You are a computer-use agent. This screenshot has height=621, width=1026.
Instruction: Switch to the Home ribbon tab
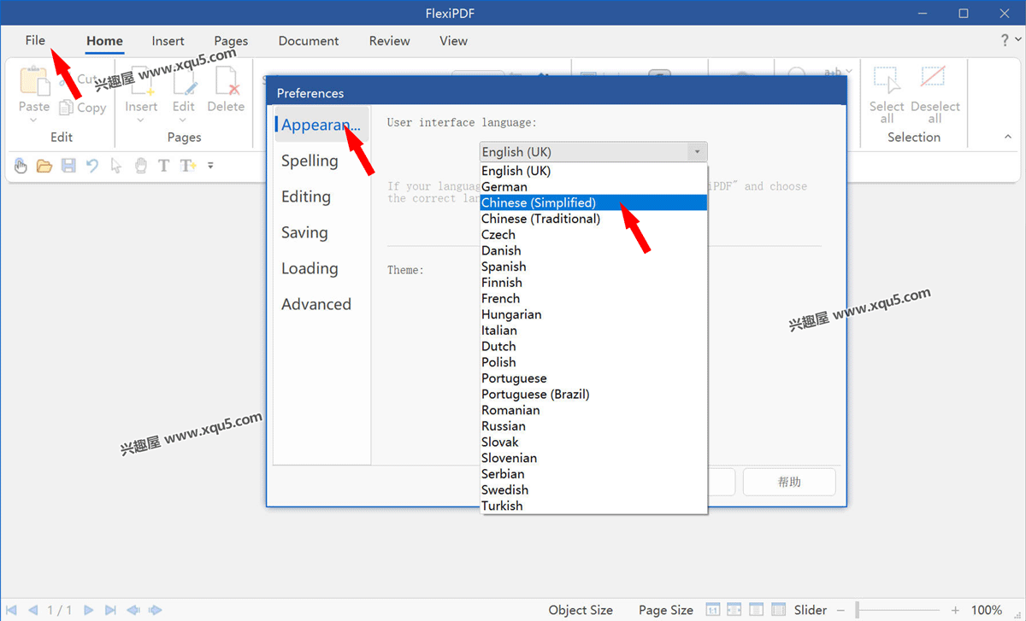[104, 40]
